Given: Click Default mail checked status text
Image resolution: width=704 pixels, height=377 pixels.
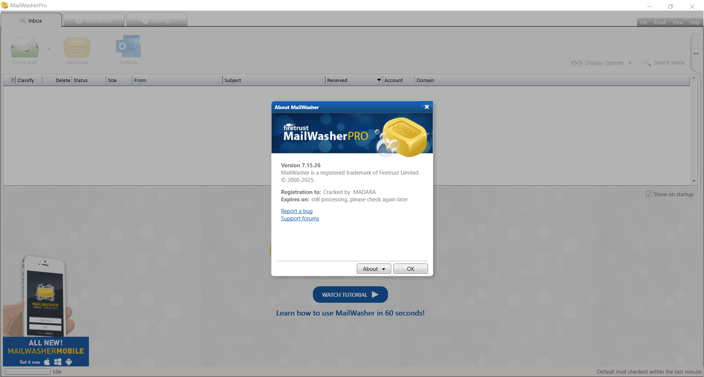Looking at the screenshot, I should point(649,372).
